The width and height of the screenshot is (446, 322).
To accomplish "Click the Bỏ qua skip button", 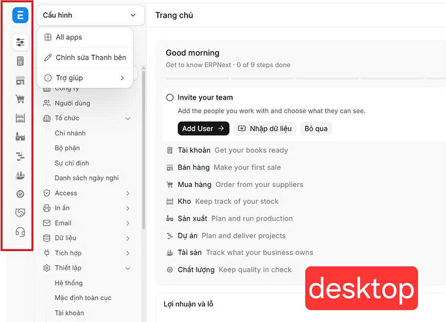I will pyautogui.click(x=316, y=129).
